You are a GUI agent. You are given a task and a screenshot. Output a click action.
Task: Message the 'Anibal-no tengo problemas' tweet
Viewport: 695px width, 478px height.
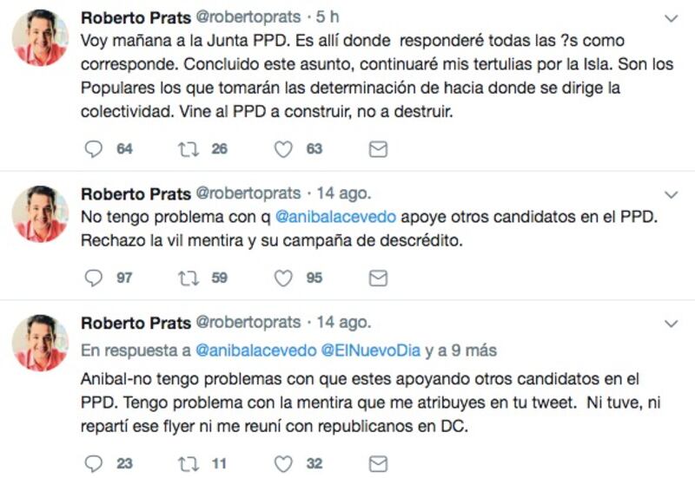point(378,464)
